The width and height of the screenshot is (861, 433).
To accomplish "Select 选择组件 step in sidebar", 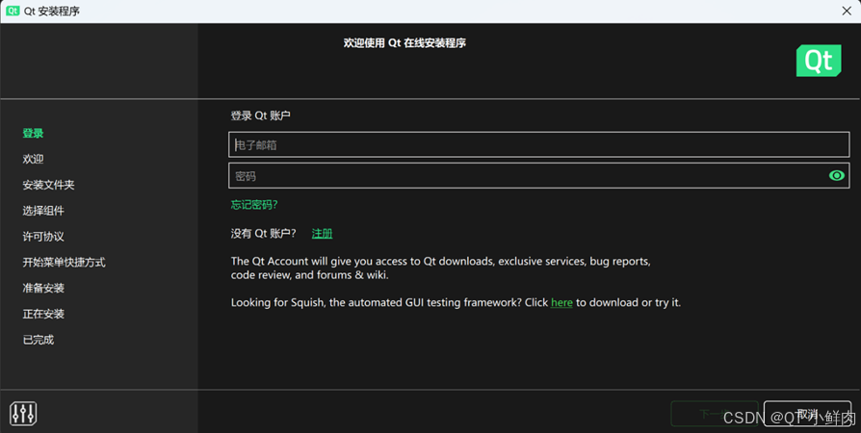I will pyautogui.click(x=43, y=211).
